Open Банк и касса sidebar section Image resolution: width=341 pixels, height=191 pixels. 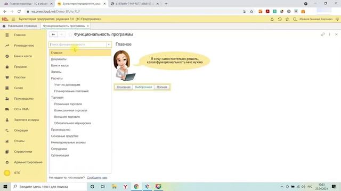(x=23, y=56)
